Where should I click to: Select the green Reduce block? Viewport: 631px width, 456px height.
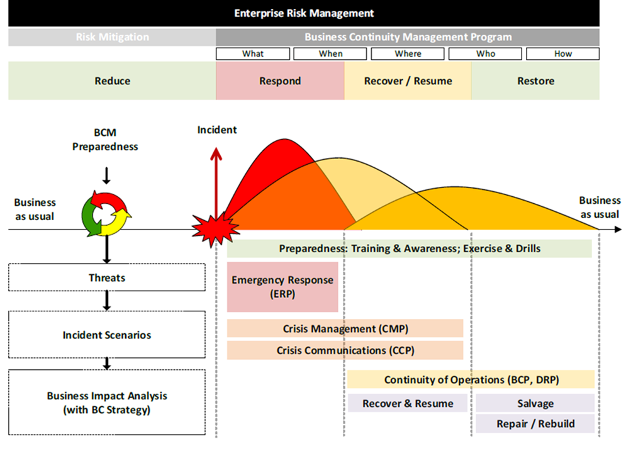pyautogui.click(x=112, y=81)
